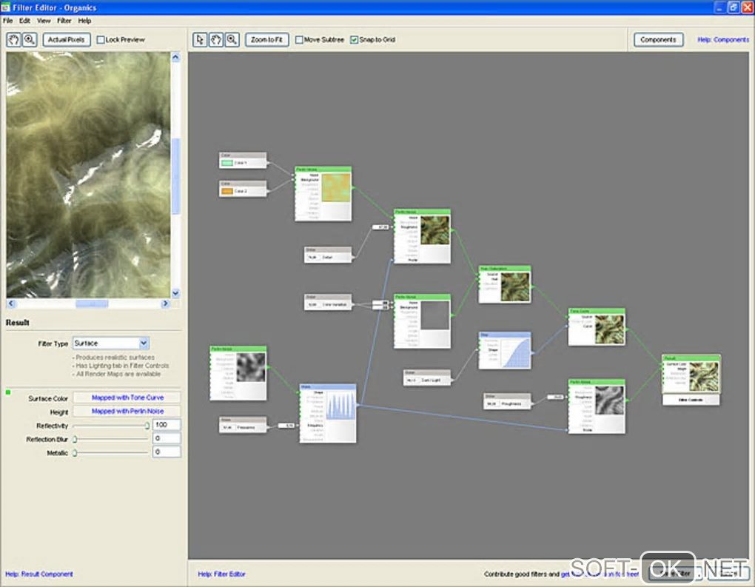755x587 pixels.
Task: Click the preview scroll down arrow
Action: tap(175, 293)
